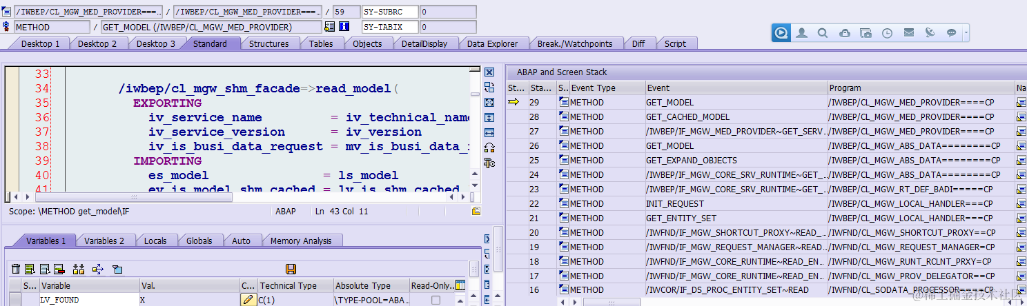Switch to the Desktop 2 tab
1027x306 pixels.
click(97, 43)
